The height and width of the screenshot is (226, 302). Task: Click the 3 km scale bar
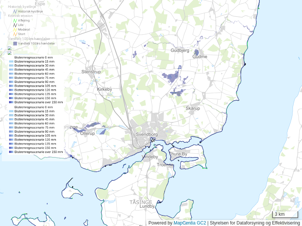(x=285, y=215)
